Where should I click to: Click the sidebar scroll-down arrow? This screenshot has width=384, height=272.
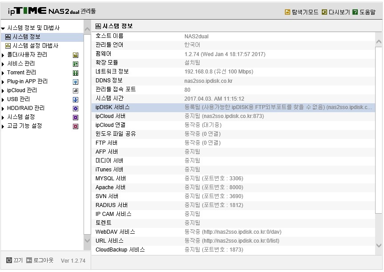87,241
